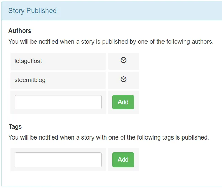The width and height of the screenshot is (222, 188).
Task: Click the gray cell containing the authors Add button
Action: pos(123,102)
